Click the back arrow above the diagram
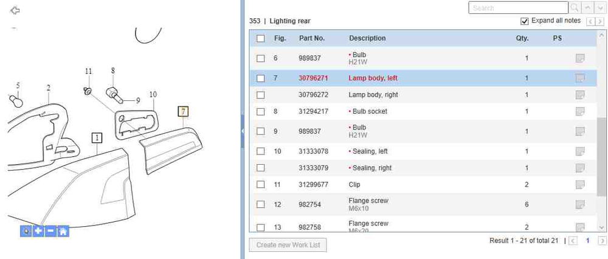 click(16, 10)
